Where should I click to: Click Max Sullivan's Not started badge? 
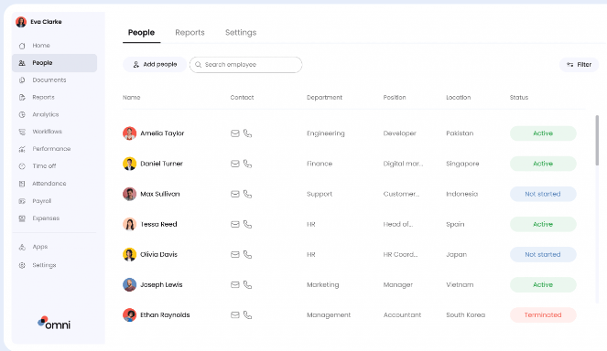[x=543, y=194]
